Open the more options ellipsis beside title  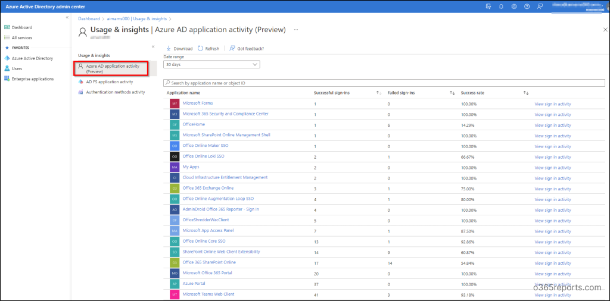(296, 30)
